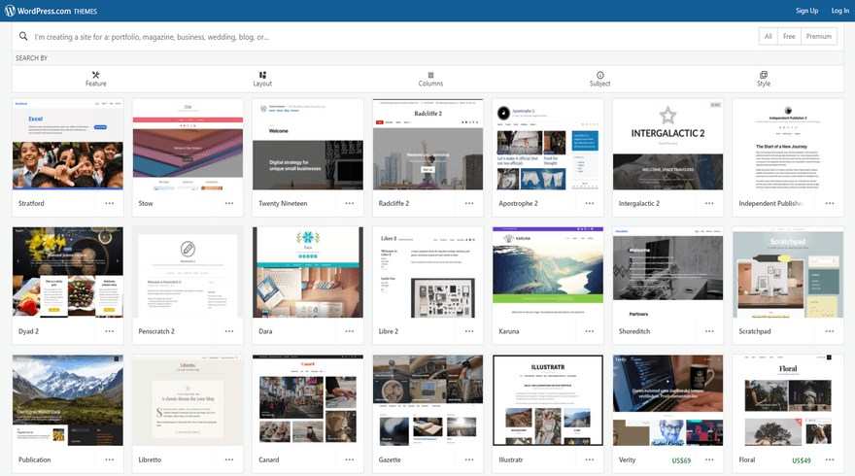The image size is (855, 476).
Task: Select the All themes tab
Action: coord(769,37)
